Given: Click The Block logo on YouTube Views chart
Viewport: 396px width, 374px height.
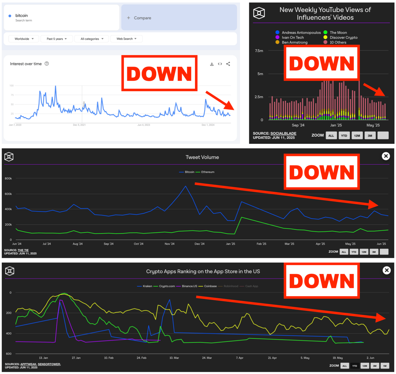Looking at the screenshot, I should [x=259, y=13].
